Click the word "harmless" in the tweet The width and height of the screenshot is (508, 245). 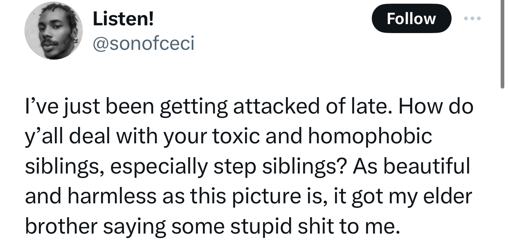(110, 196)
